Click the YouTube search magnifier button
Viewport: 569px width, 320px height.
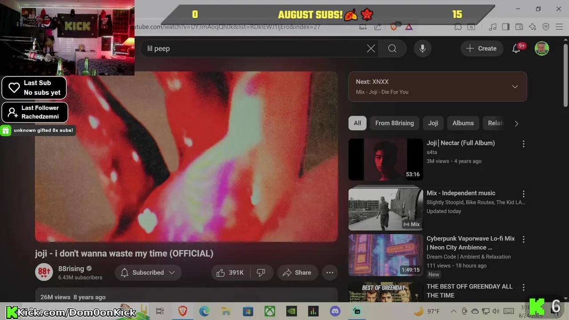392,48
